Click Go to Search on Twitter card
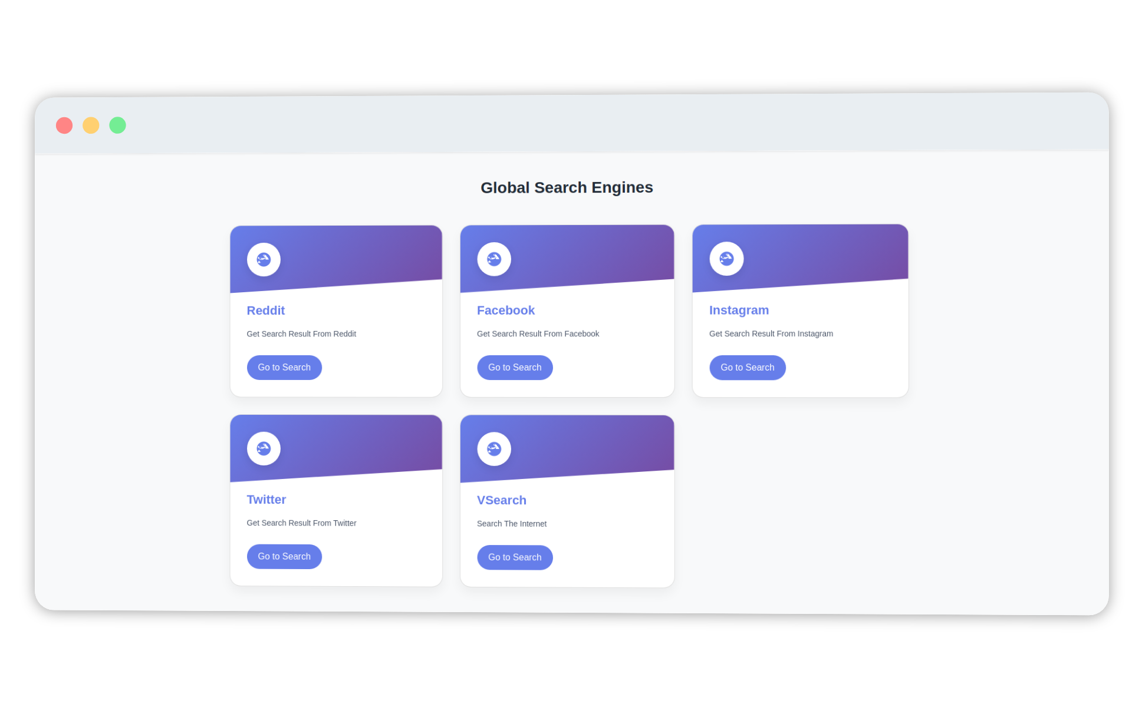 [x=284, y=556]
